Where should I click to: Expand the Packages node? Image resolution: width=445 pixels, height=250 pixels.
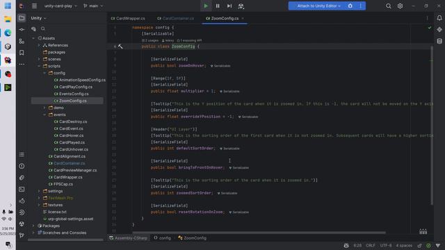click(x=33, y=226)
